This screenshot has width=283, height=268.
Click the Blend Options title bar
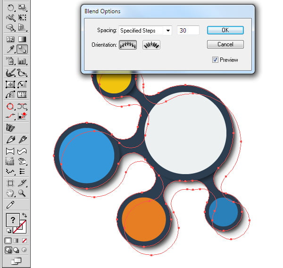point(168,11)
